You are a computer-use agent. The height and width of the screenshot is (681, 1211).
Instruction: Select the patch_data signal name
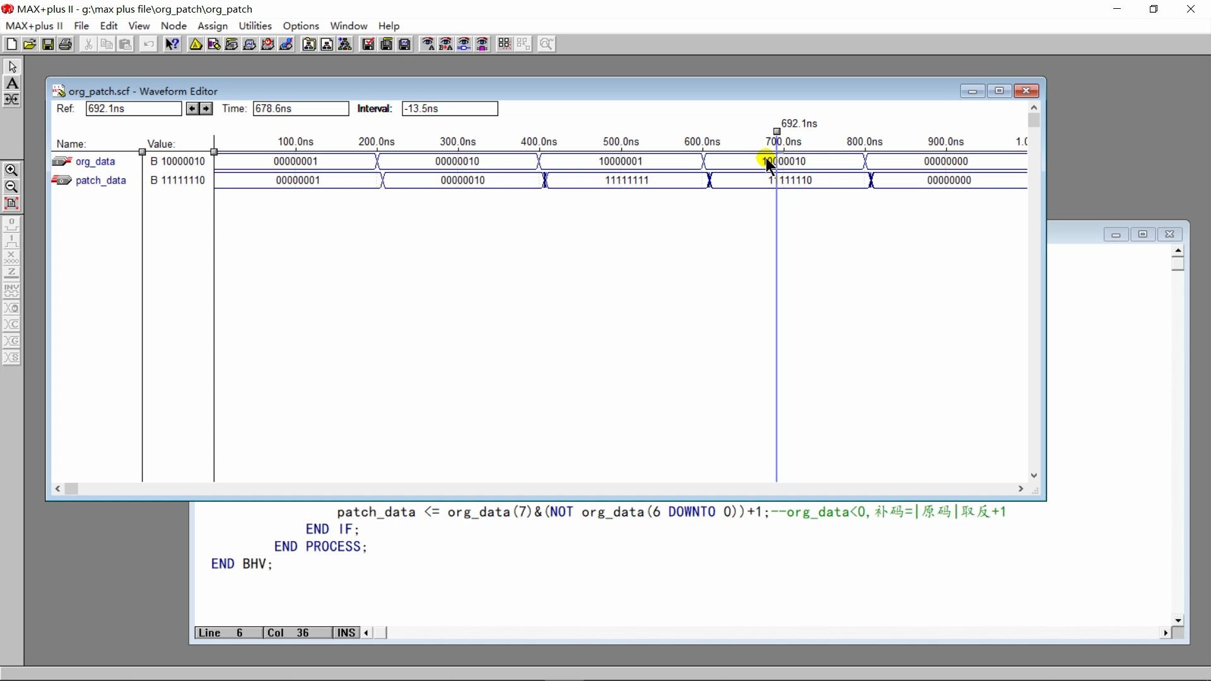(100, 180)
